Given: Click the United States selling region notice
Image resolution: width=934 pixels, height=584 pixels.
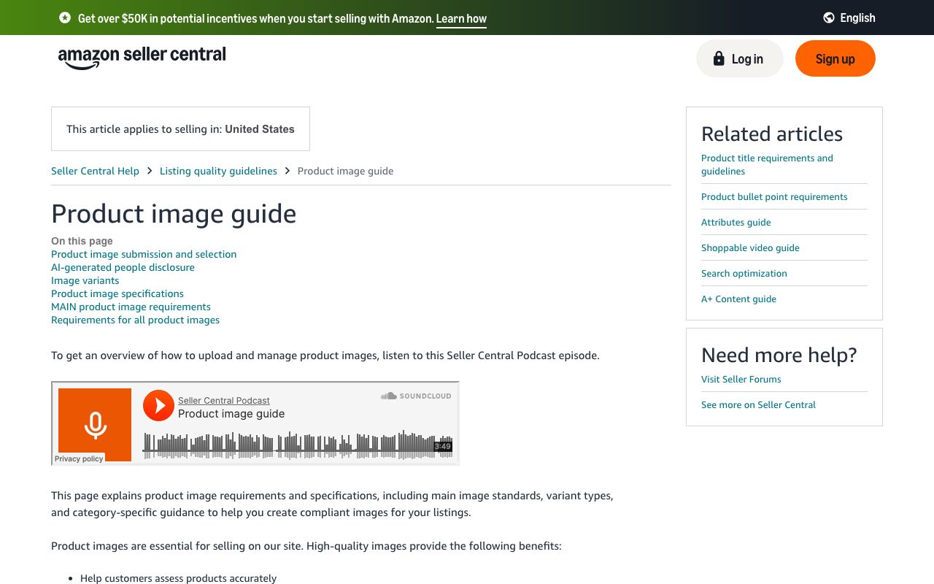Looking at the screenshot, I should (x=180, y=129).
